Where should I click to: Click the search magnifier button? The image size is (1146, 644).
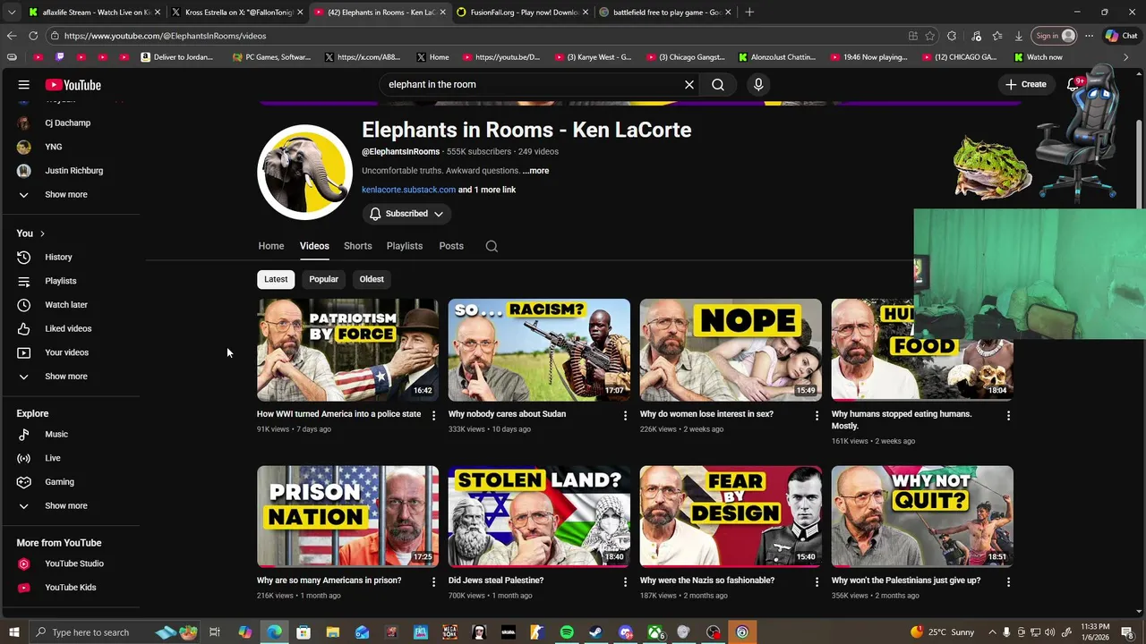(x=718, y=85)
